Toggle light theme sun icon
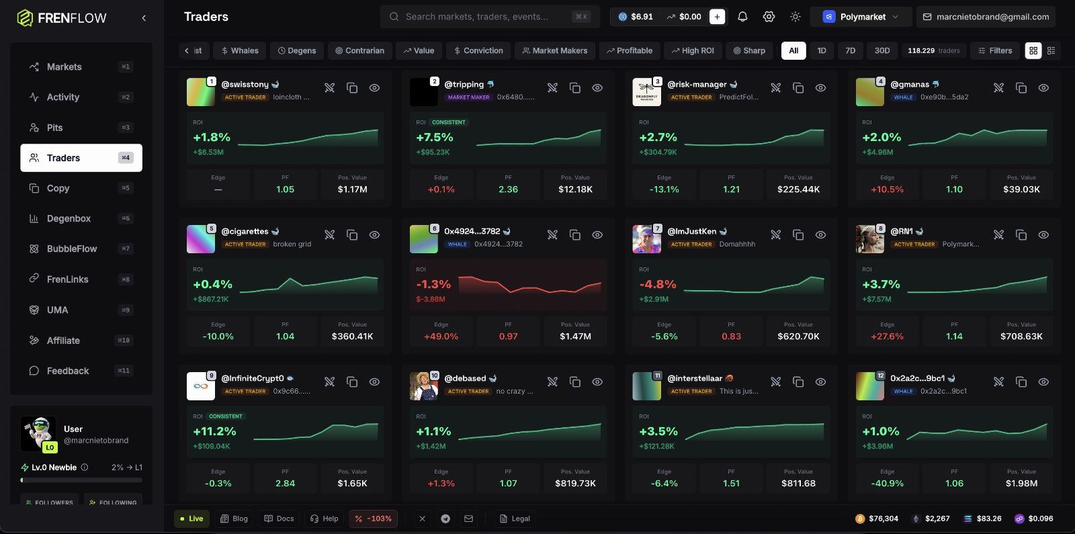Image resolution: width=1075 pixels, height=534 pixels. coord(795,17)
